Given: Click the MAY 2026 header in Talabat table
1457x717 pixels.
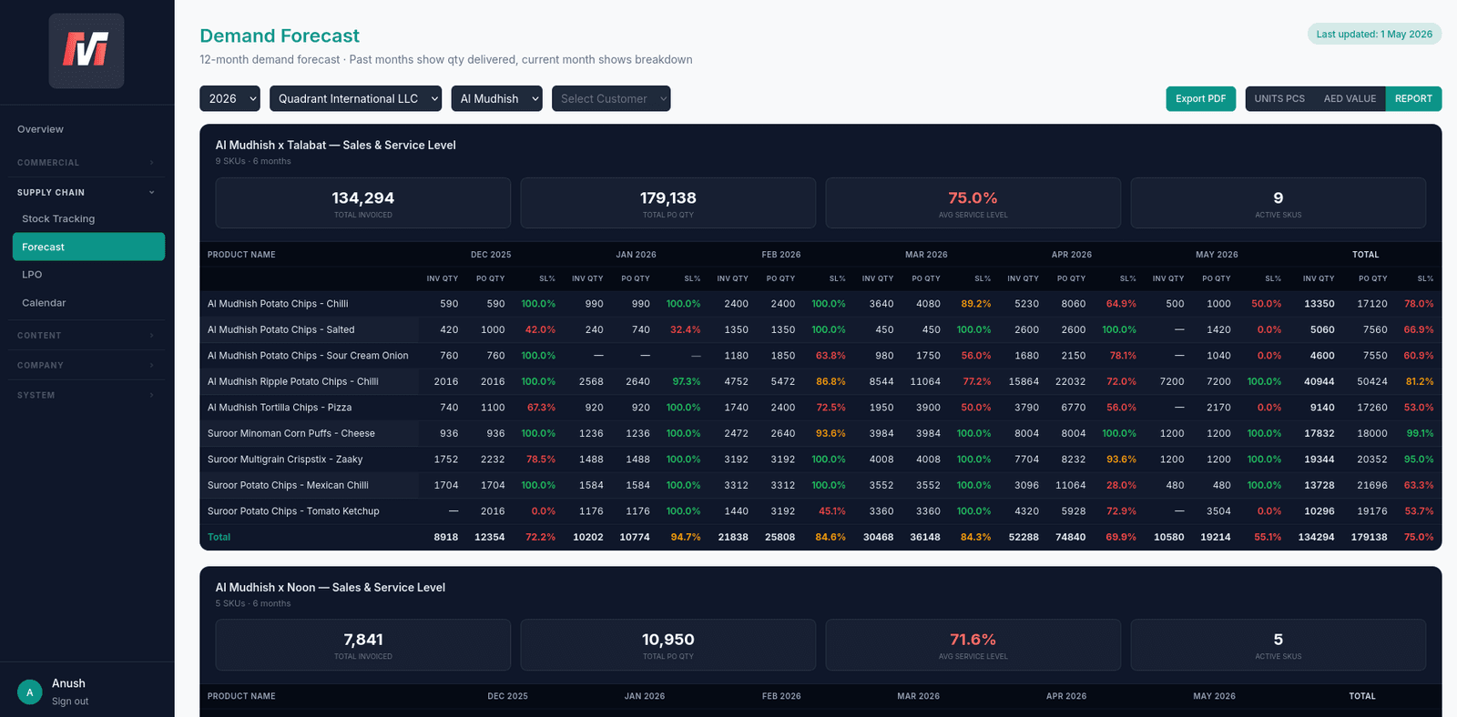Looking at the screenshot, I should [1217, 255].
